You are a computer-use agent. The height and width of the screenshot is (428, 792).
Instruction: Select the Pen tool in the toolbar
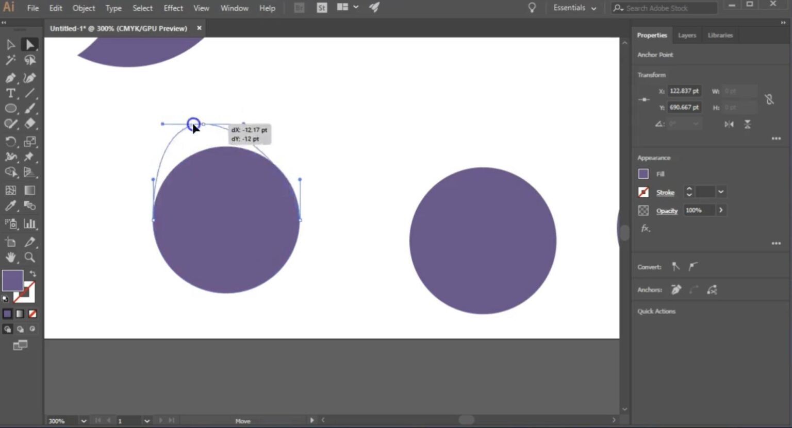pos(10,78)
